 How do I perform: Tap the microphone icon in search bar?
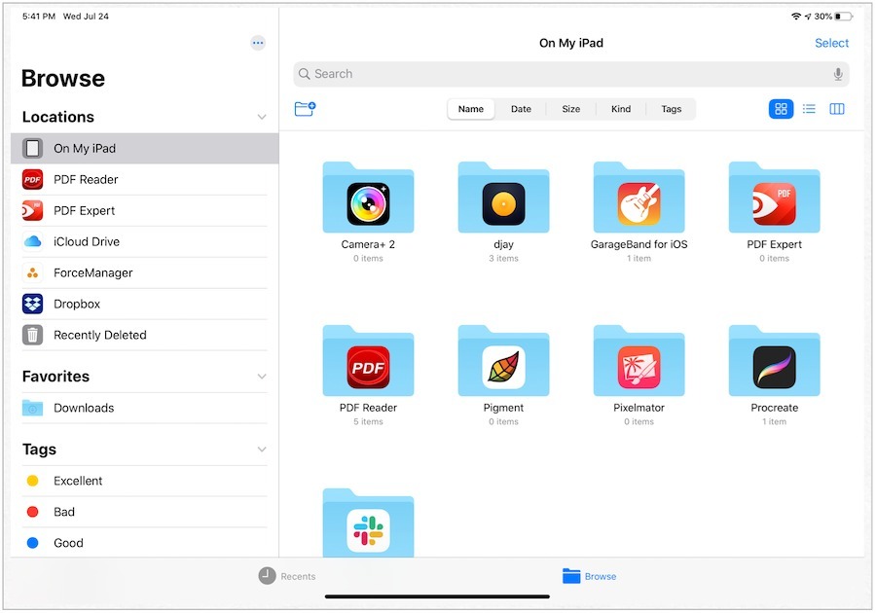click(x=837, y=74)
